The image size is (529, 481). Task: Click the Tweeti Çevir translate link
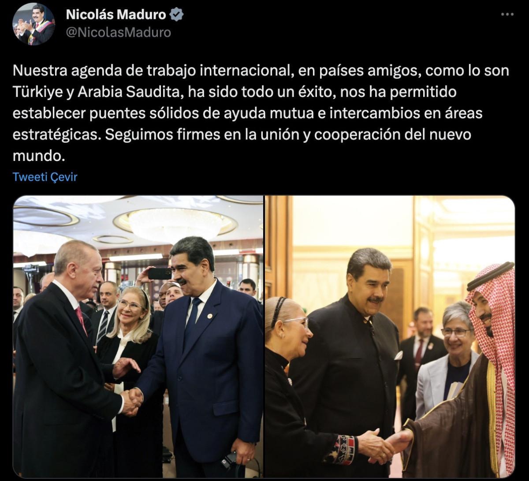pyautogui.click(x=45, y=177)
